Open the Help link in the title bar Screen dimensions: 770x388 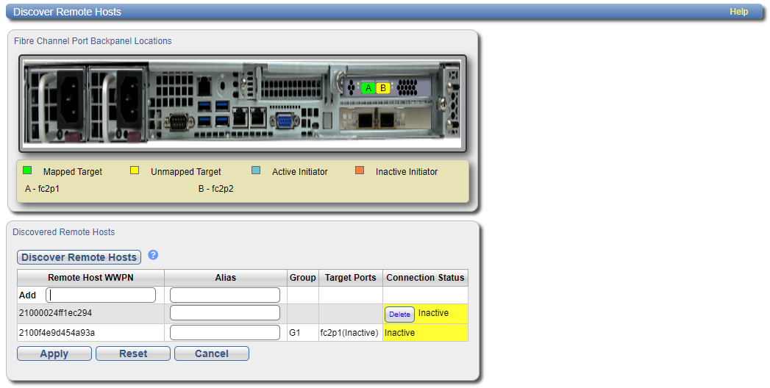tap(738, 12)
